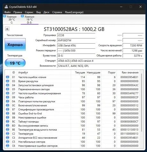Click status icon of attribute C6 row

[x=8, y=146]
